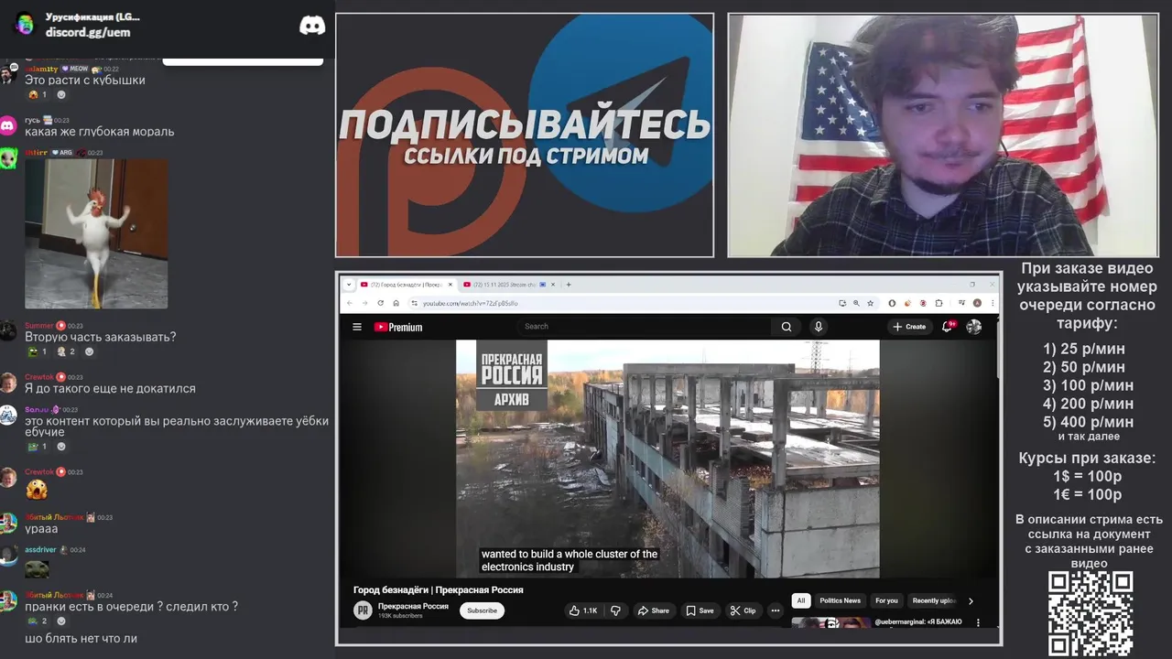The width and height of the screenshot is (1172, 659).
Task: Click the browser address bar URL
Action: (x=470, y=303)
